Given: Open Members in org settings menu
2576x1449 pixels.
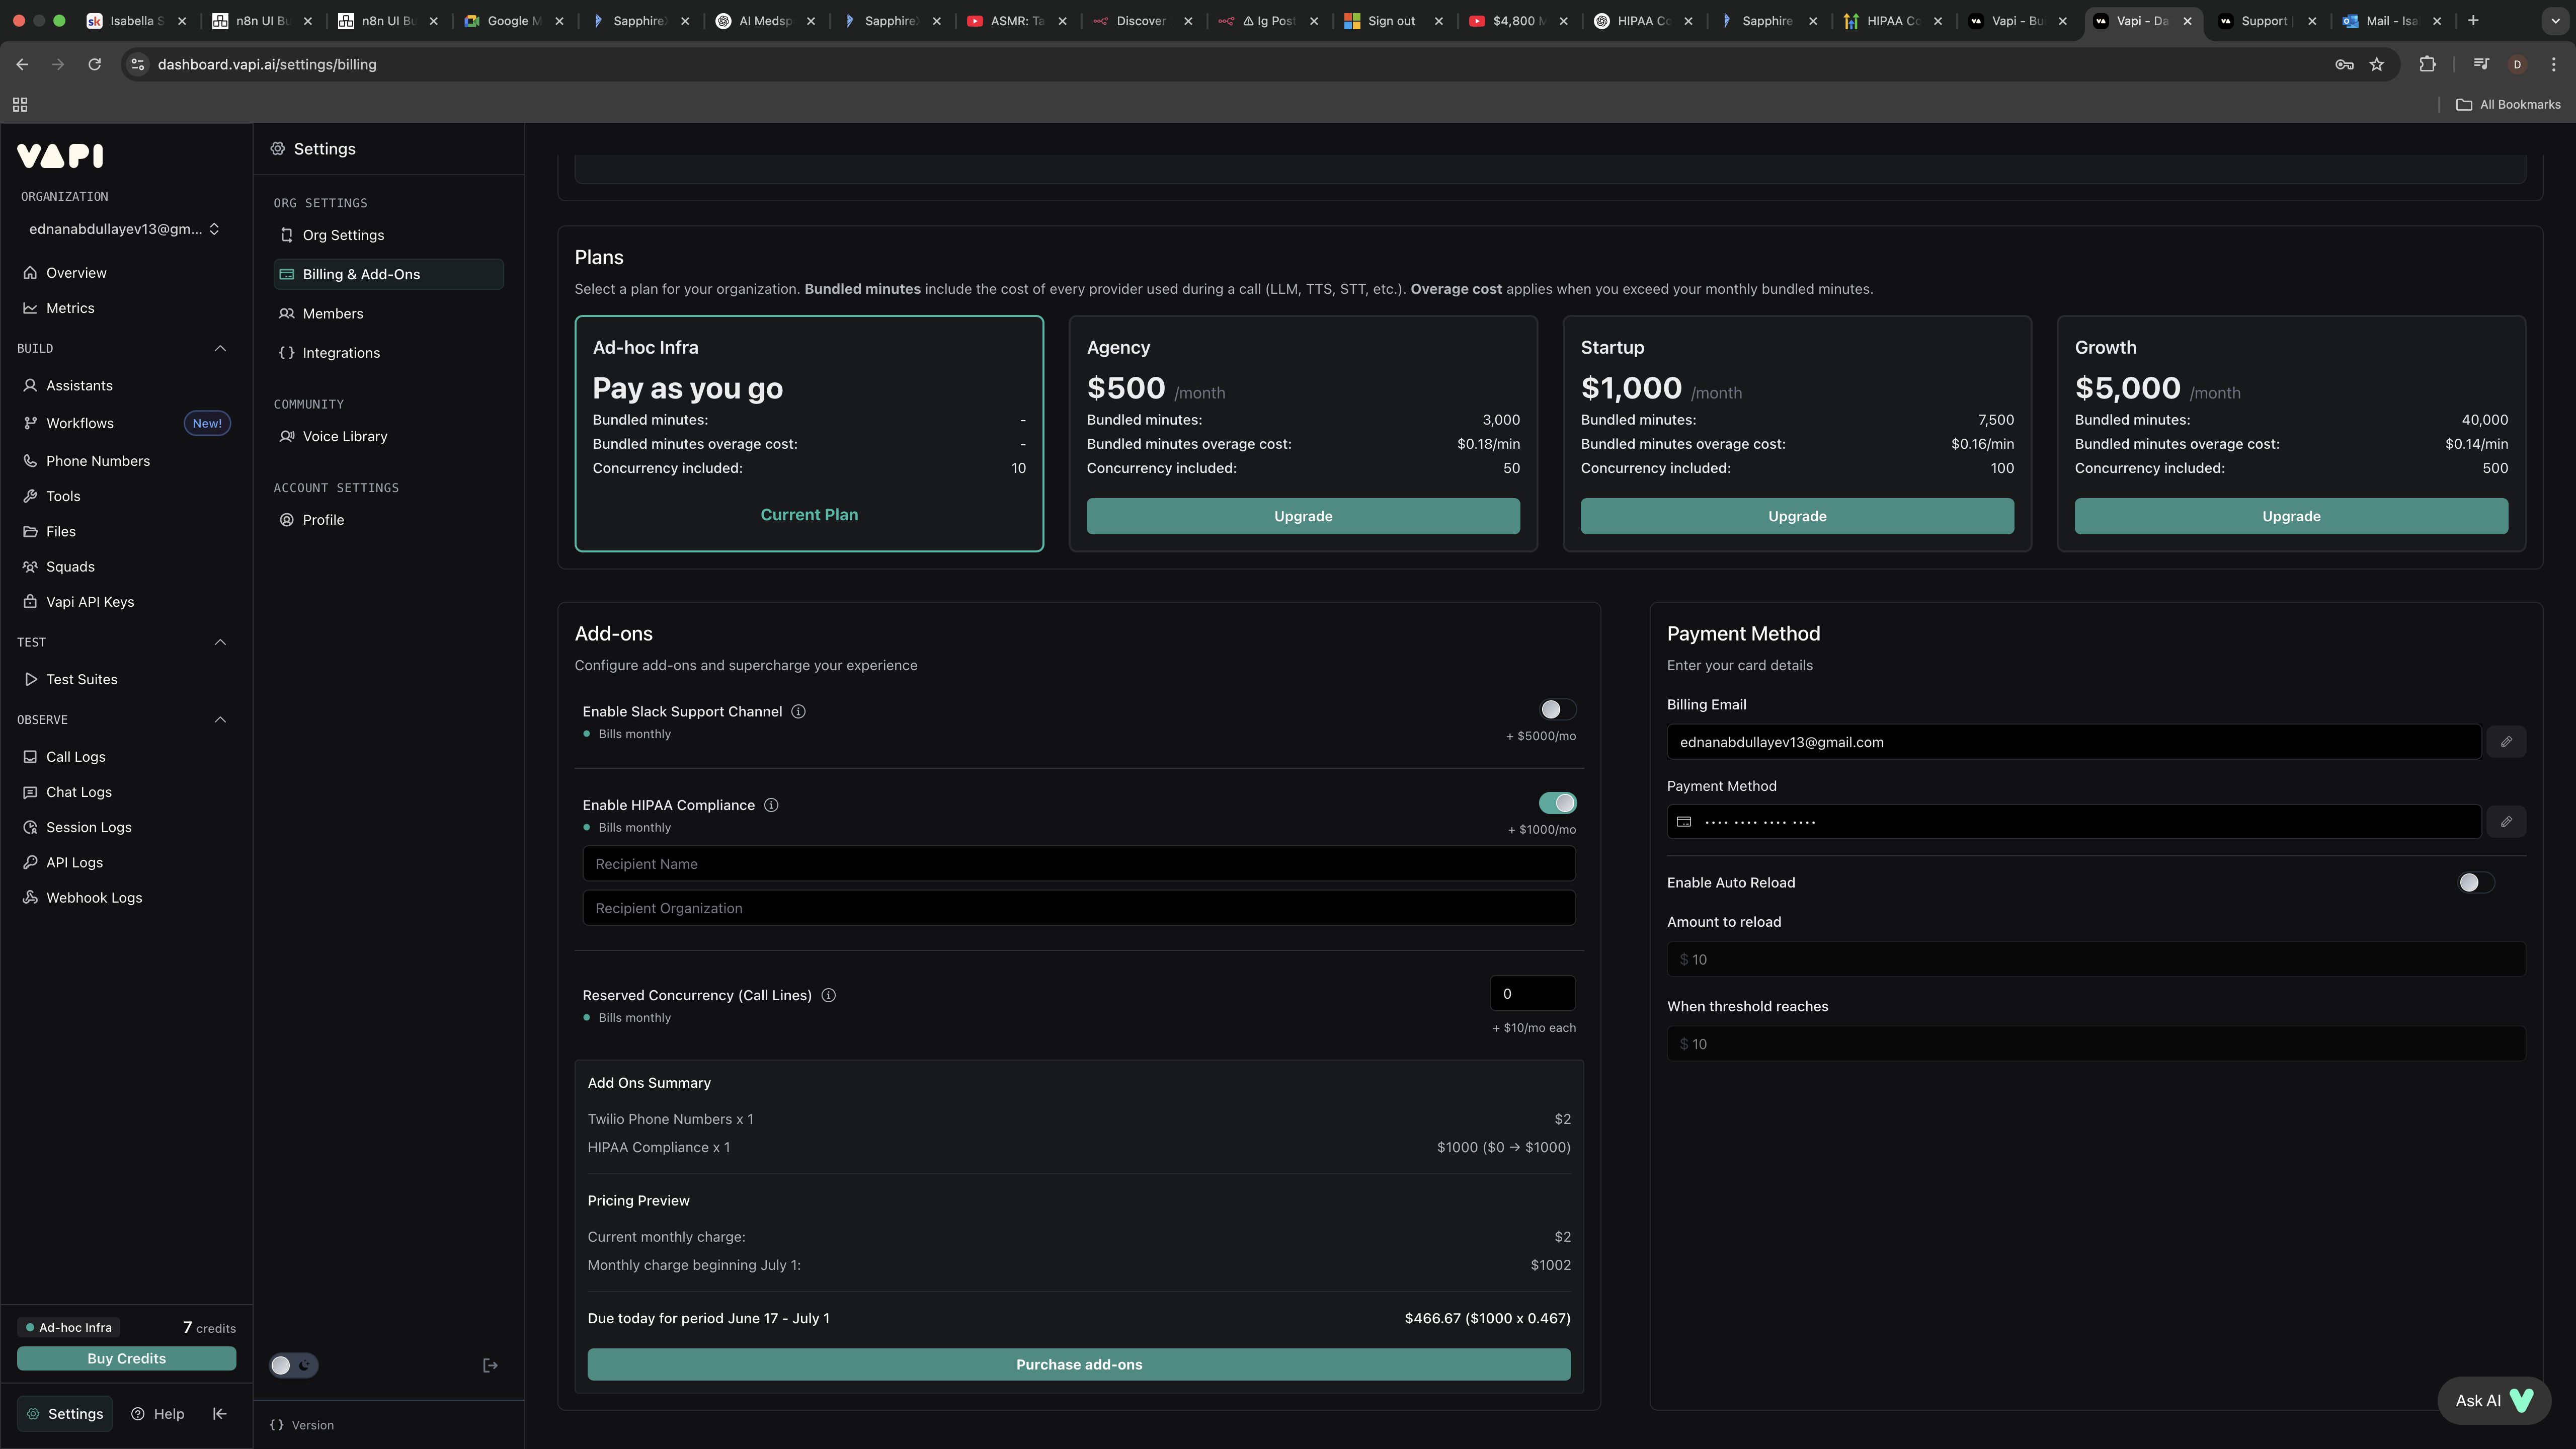Looking at the screenshot, I should (x=333, y=313).
